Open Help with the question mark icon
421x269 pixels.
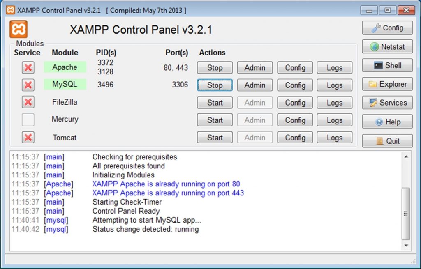tap(387, 122)
